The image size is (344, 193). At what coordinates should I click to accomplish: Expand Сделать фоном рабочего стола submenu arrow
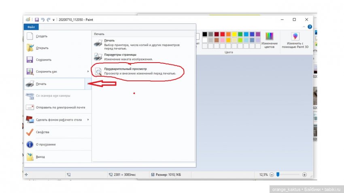point(88,120)
